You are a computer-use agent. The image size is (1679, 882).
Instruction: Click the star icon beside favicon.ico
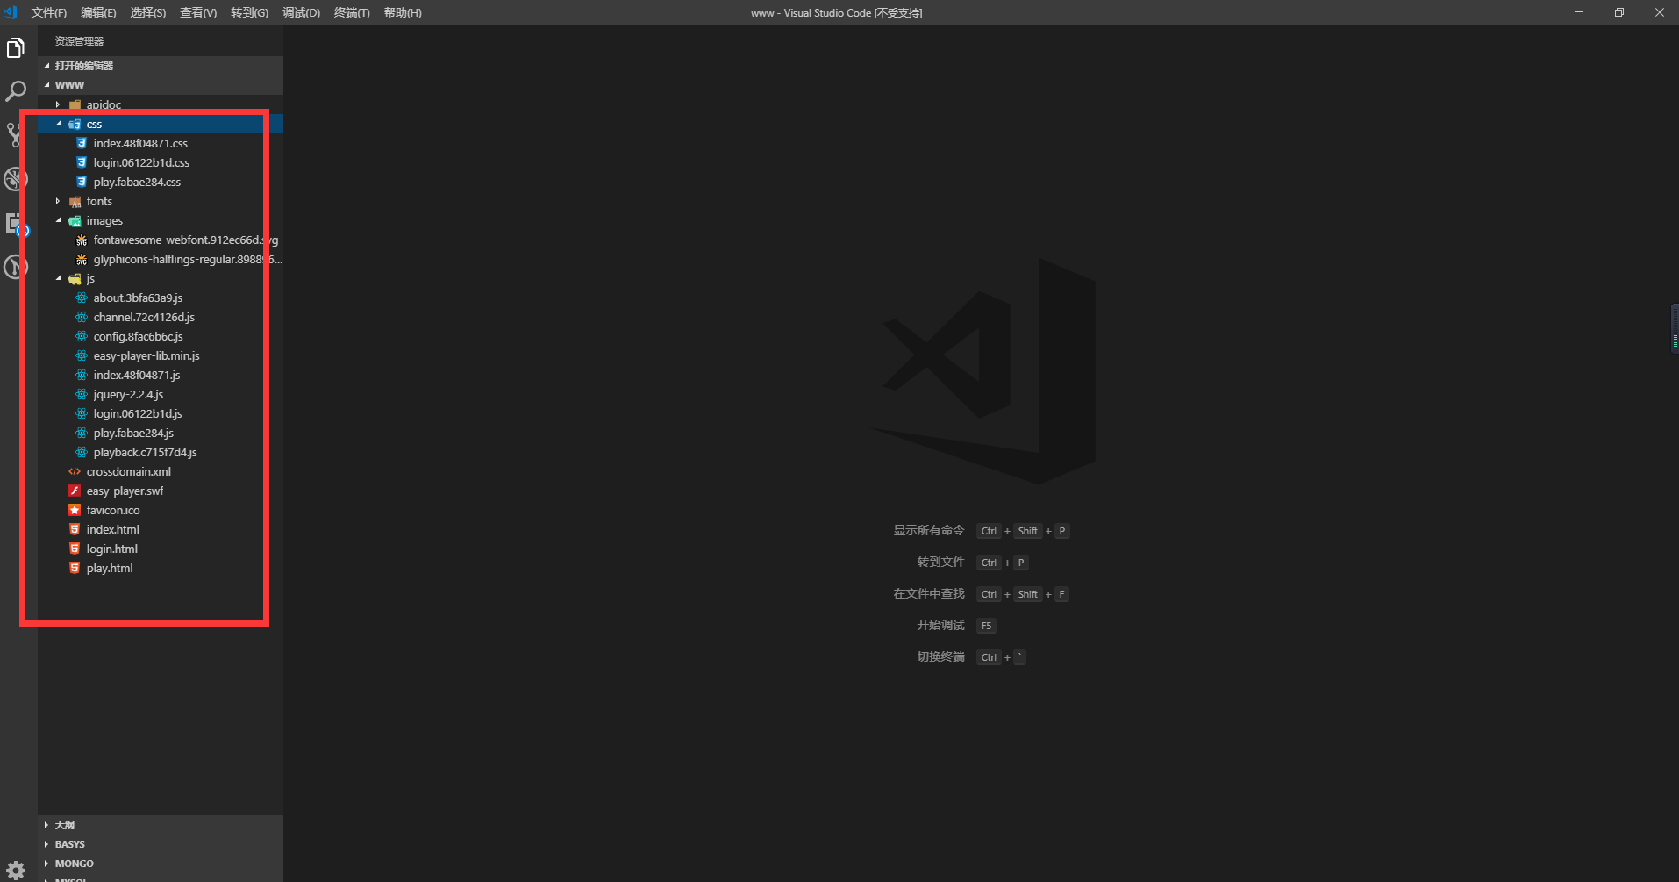pos(75,510)
